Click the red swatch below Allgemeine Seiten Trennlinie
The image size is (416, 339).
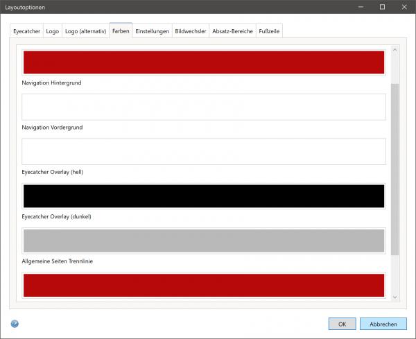pos(204,285)
